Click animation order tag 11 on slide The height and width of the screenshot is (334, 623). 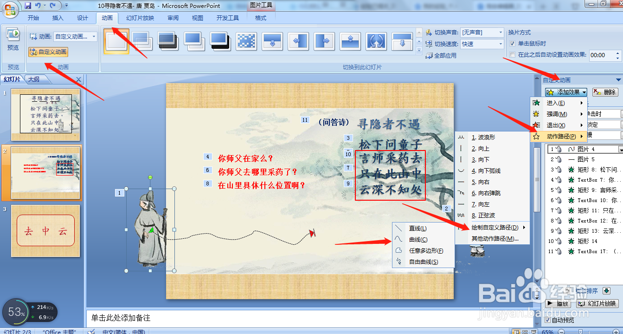tap(305, 120)
